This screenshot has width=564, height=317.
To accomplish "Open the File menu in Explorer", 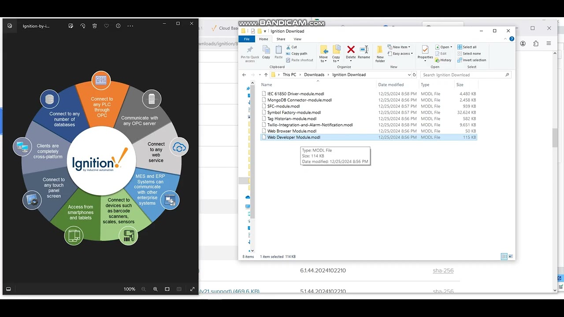I will tap(247, 39).
